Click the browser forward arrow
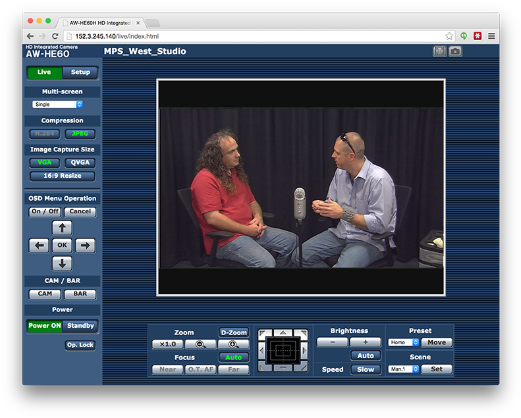Image resolution: width=521 pixels, height=418 pixels. tap(42, 36)
